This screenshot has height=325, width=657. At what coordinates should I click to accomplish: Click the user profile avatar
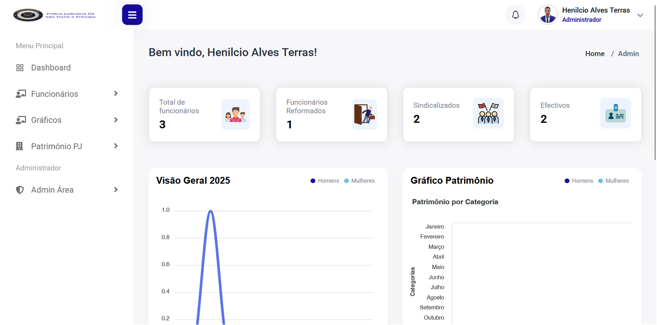548,15
